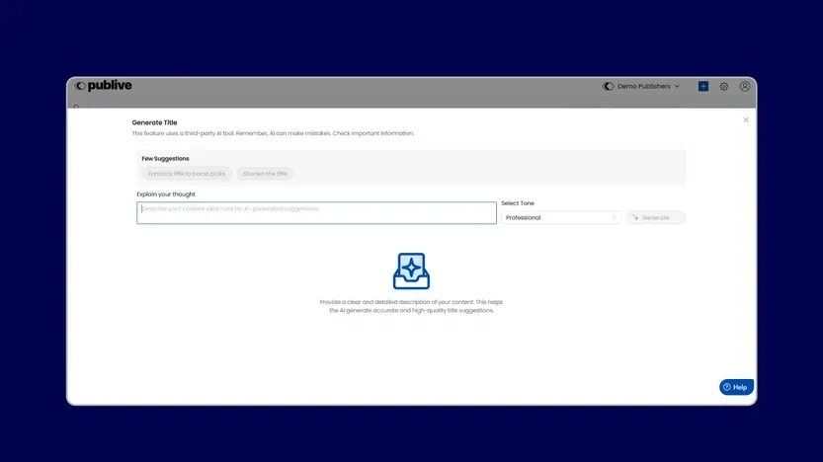823x462 pixels.
Task: Click the question mark Help icon
Action: [x=727, y=387]
